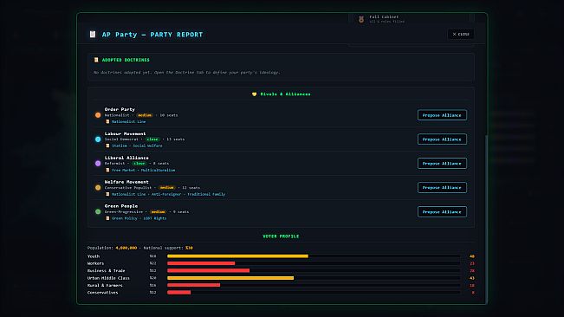Screen dimensions: 564x317
Task: Click the Youth voter support bar
Action: click(314, 256)
